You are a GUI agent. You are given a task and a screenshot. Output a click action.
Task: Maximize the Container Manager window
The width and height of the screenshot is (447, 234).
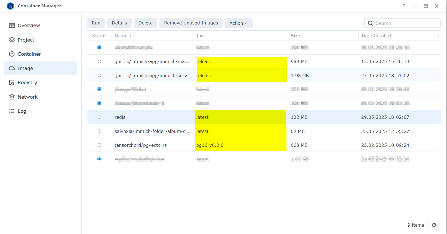click(426, 6)
